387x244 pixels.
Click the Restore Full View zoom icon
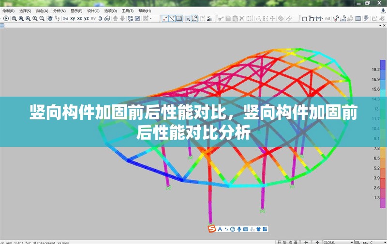21,18
